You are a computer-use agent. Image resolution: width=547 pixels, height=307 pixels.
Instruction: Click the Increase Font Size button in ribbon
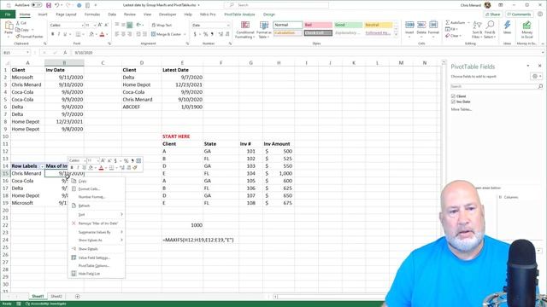click(100, 25)
